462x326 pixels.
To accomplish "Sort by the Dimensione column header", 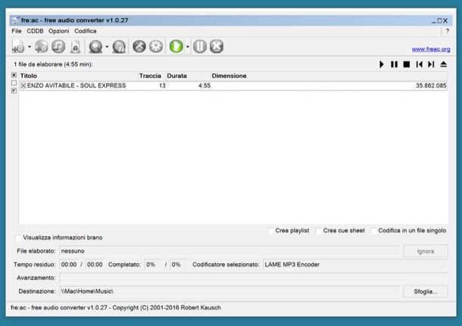I will click(x=329, y=76).
